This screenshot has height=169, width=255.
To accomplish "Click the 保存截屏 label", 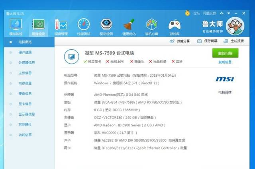I will point(211,41).
